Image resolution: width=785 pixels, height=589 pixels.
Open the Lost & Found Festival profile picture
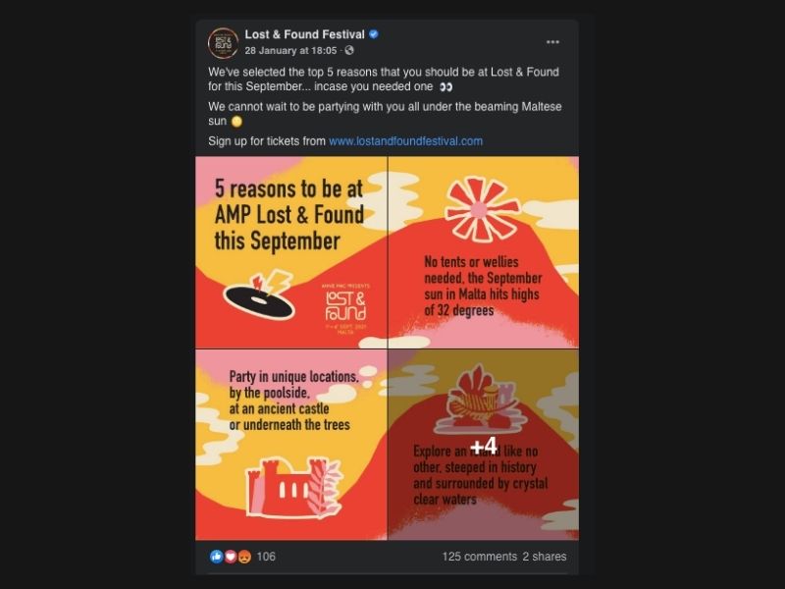(x=224, y=43)
